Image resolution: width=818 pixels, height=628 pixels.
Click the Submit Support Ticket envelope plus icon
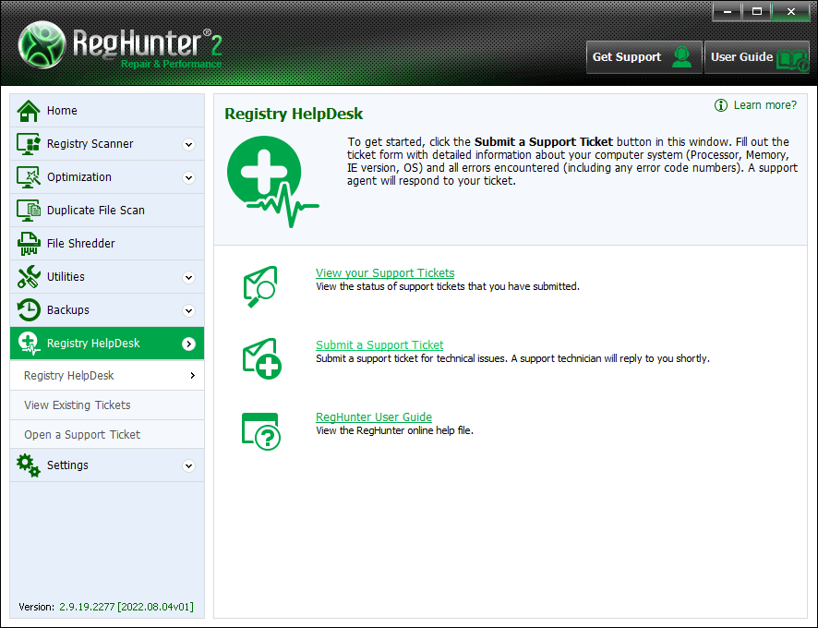click(x=260, y=358)
